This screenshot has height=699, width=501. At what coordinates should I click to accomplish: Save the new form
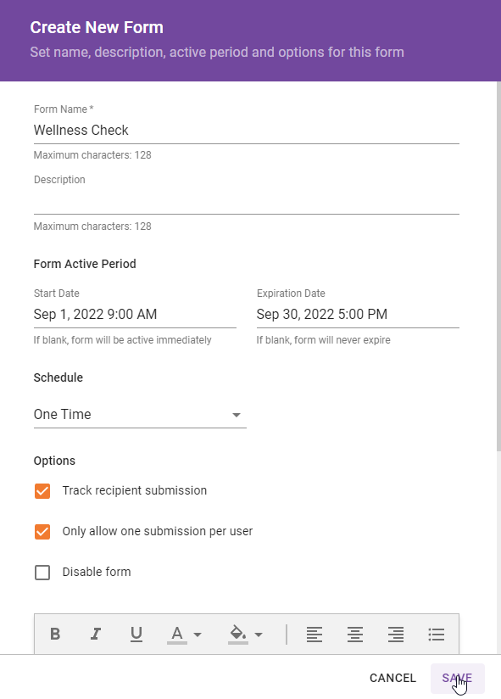coord(458,678)
